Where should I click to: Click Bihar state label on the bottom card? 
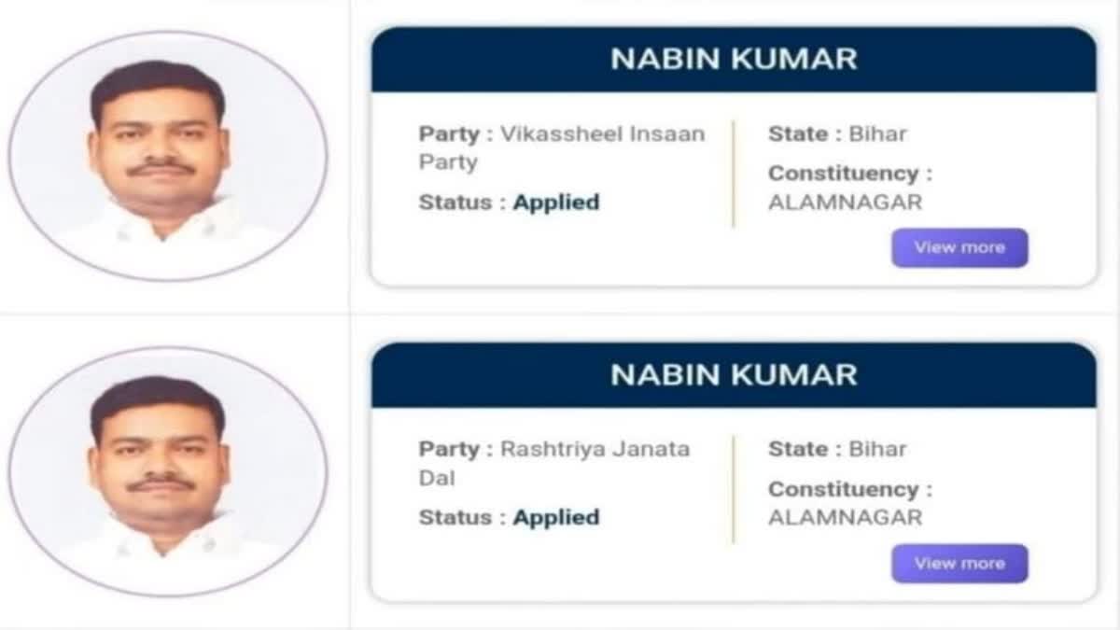point(877,449)
